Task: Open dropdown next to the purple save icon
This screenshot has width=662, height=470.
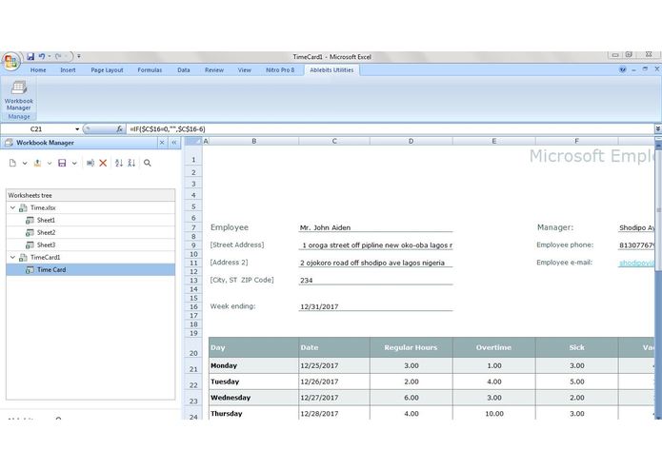Action: (74, 163)
